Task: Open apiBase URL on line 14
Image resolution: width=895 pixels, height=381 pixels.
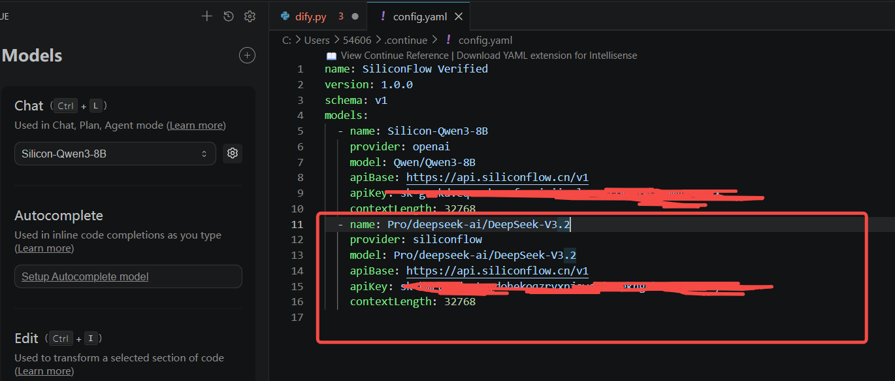Action: 497,271
